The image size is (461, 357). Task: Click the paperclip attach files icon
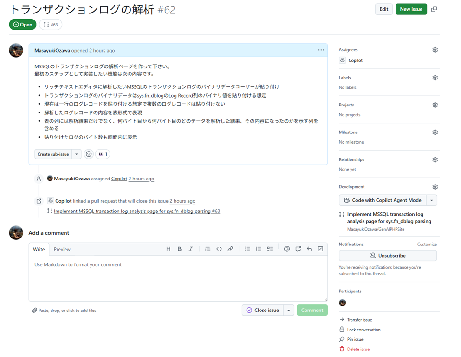coord(34,310)
